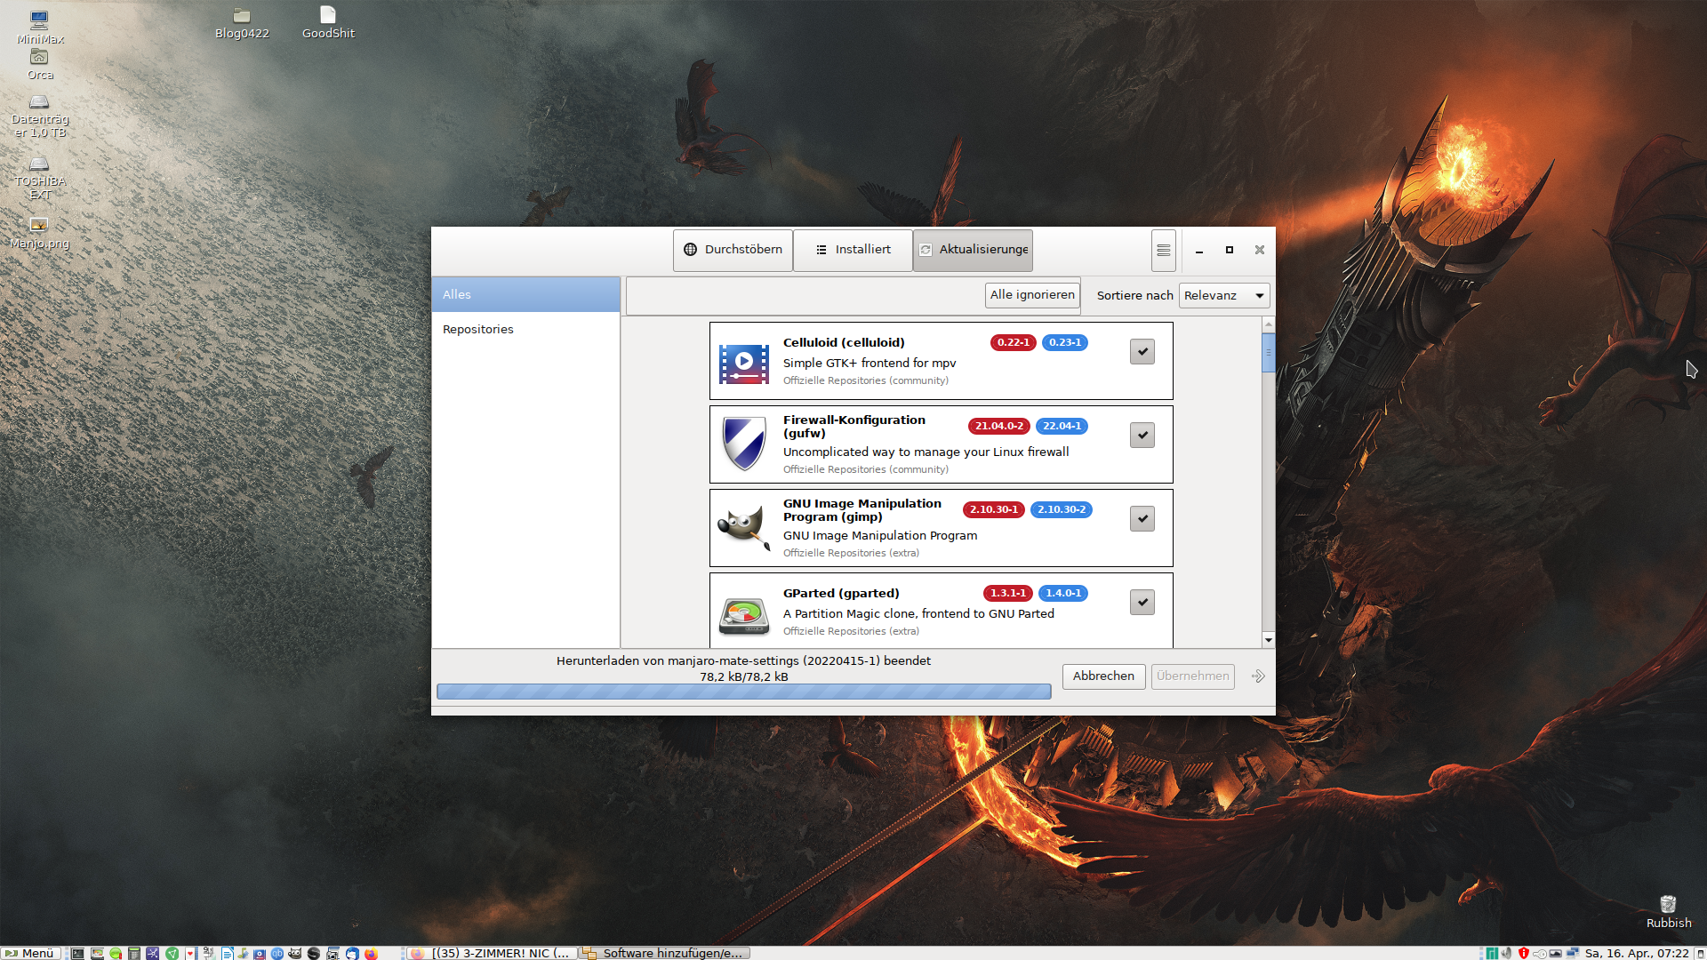The height and width of the screenshot is (960, 1707).
Task: Open the Relevanz sort dropdown
Action: click(x=1224, y=296)
